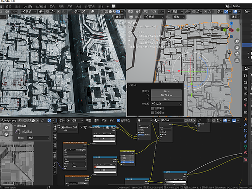
Task: Open the View Layer properties tab
Action: point(246,94)
